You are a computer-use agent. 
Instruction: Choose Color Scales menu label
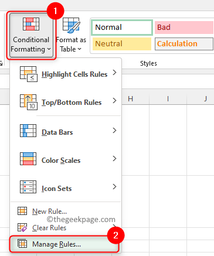click(x=61, y=161)
